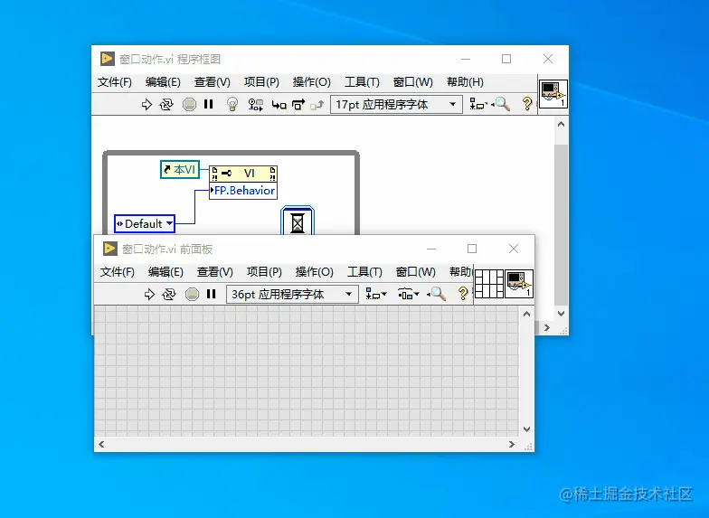Click front panel horizontal scroll right arrow

512,445
